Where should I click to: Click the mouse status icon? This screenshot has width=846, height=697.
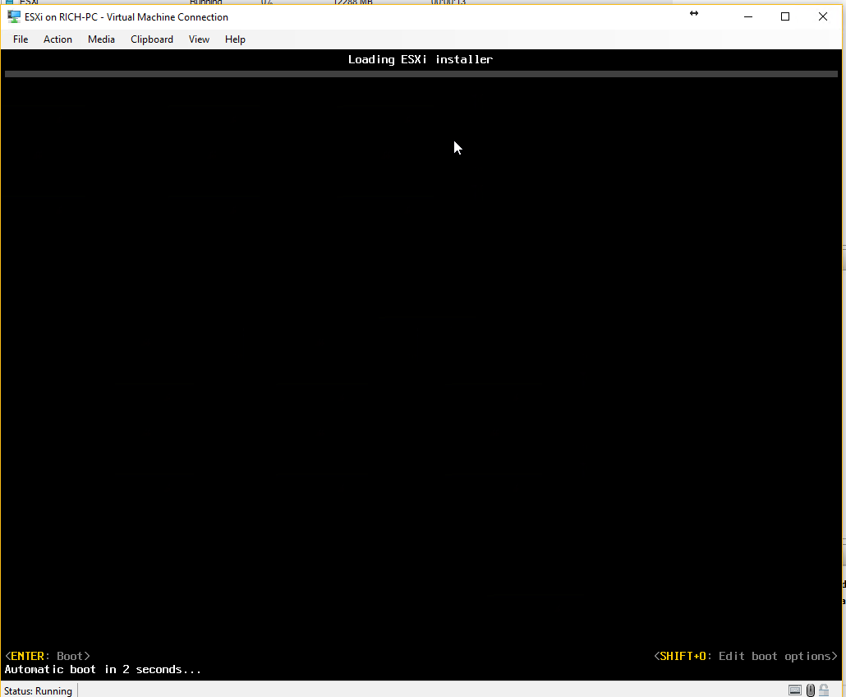[811, 690]
